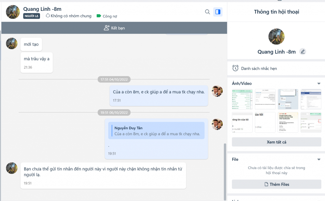Open the bank transfer receipt thumbnail

288,122
